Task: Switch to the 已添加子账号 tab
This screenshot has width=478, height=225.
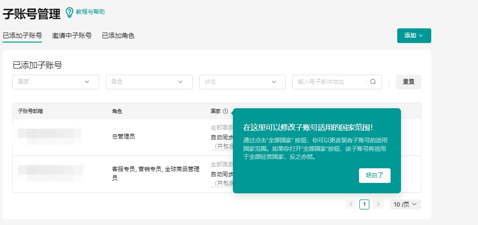Action: coord(22,35)
